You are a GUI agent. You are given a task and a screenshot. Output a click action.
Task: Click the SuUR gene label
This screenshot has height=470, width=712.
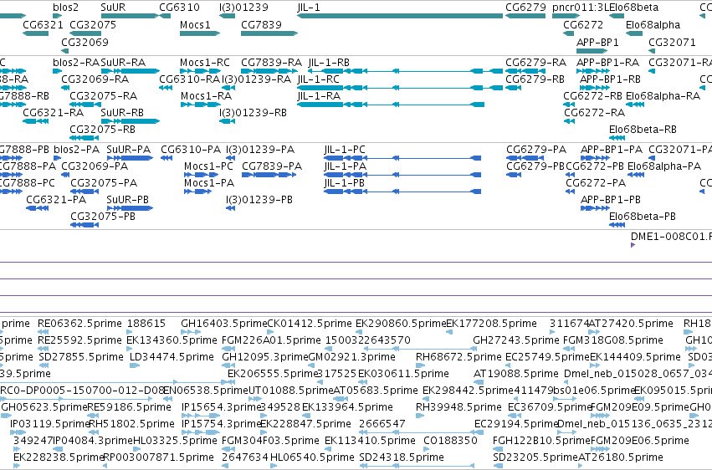pos(113,8)
